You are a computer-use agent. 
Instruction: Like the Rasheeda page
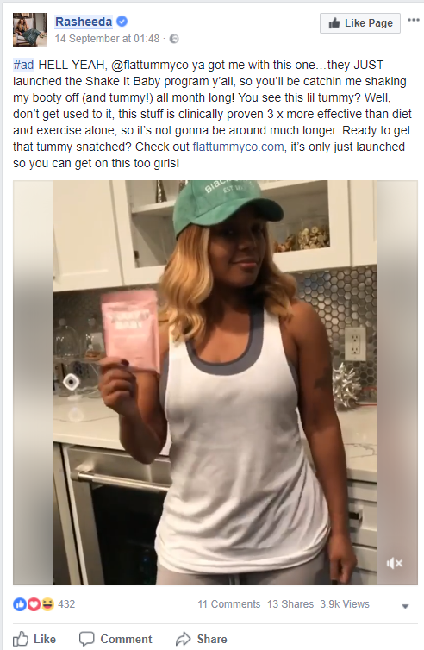(360, 23)
